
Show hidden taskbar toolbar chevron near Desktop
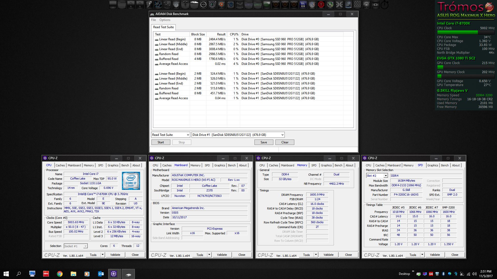point(413,271)
